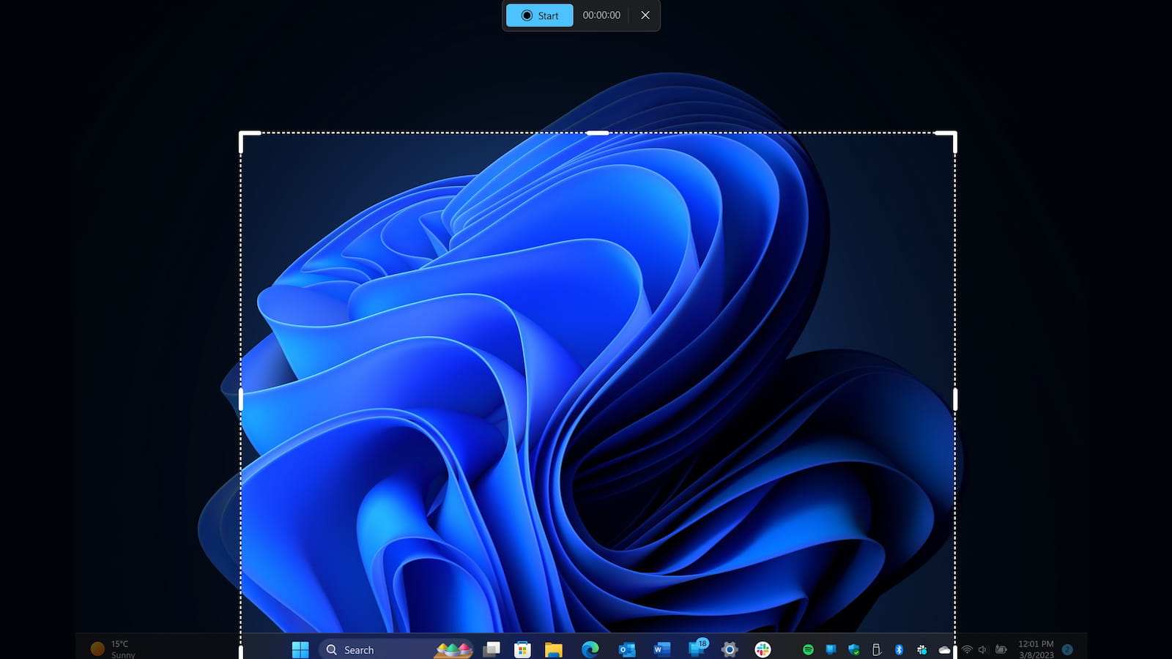Click the Safely Remove Hardware USB icon
Screen dimensions: 1172x659
point(876,649)
